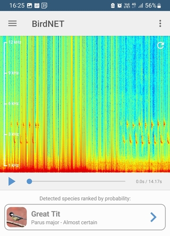Image resolution: width=170 pixels, height=236 pixels.
Task: Tap the chevron arrow on Great Tit card
Action: (153, 217)
